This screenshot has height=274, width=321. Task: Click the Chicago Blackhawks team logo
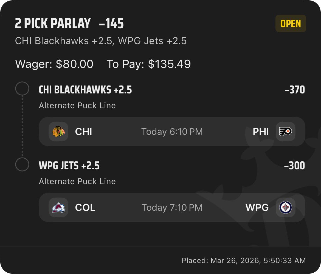point(58,132)
